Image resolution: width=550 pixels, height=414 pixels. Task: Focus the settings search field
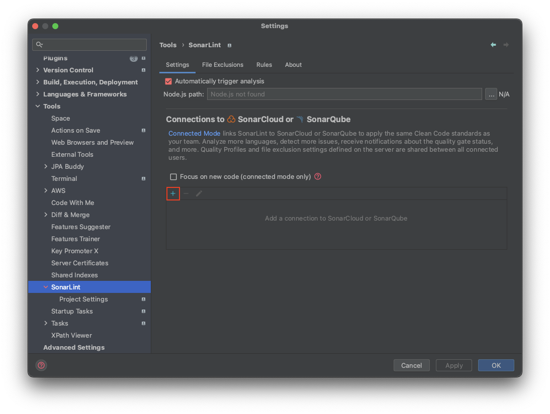coord(89,45)
